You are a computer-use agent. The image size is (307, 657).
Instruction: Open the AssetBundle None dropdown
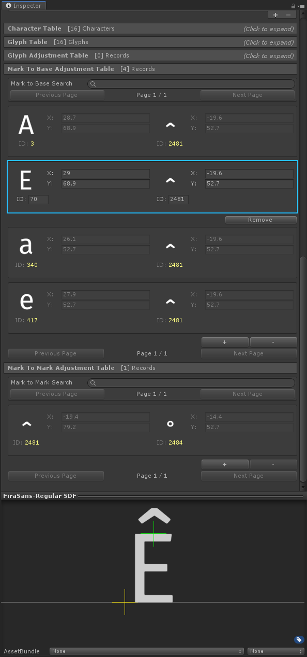tap(146, 651)
